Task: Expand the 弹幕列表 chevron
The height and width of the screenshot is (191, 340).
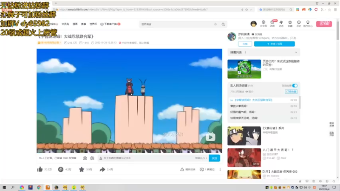Action: (x=296, y=52)
